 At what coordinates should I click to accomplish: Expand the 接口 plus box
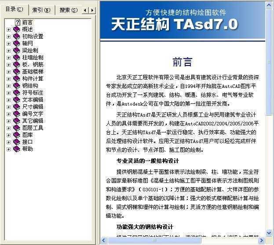[8, 142]
